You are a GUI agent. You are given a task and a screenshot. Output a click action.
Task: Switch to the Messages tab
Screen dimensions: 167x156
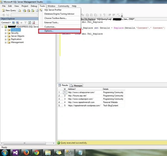76,86
